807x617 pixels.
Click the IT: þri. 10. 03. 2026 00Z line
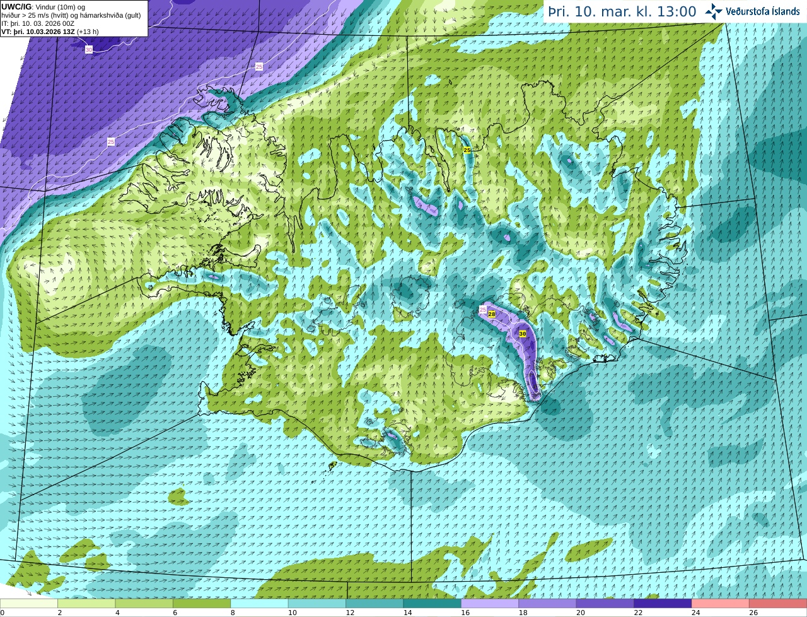click(38, 23)
